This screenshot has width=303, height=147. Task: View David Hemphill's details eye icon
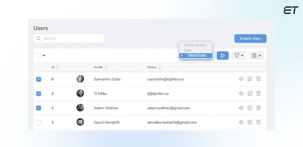(241, 122)
